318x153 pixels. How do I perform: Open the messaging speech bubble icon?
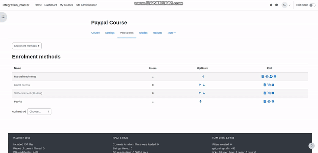(276, 5)
